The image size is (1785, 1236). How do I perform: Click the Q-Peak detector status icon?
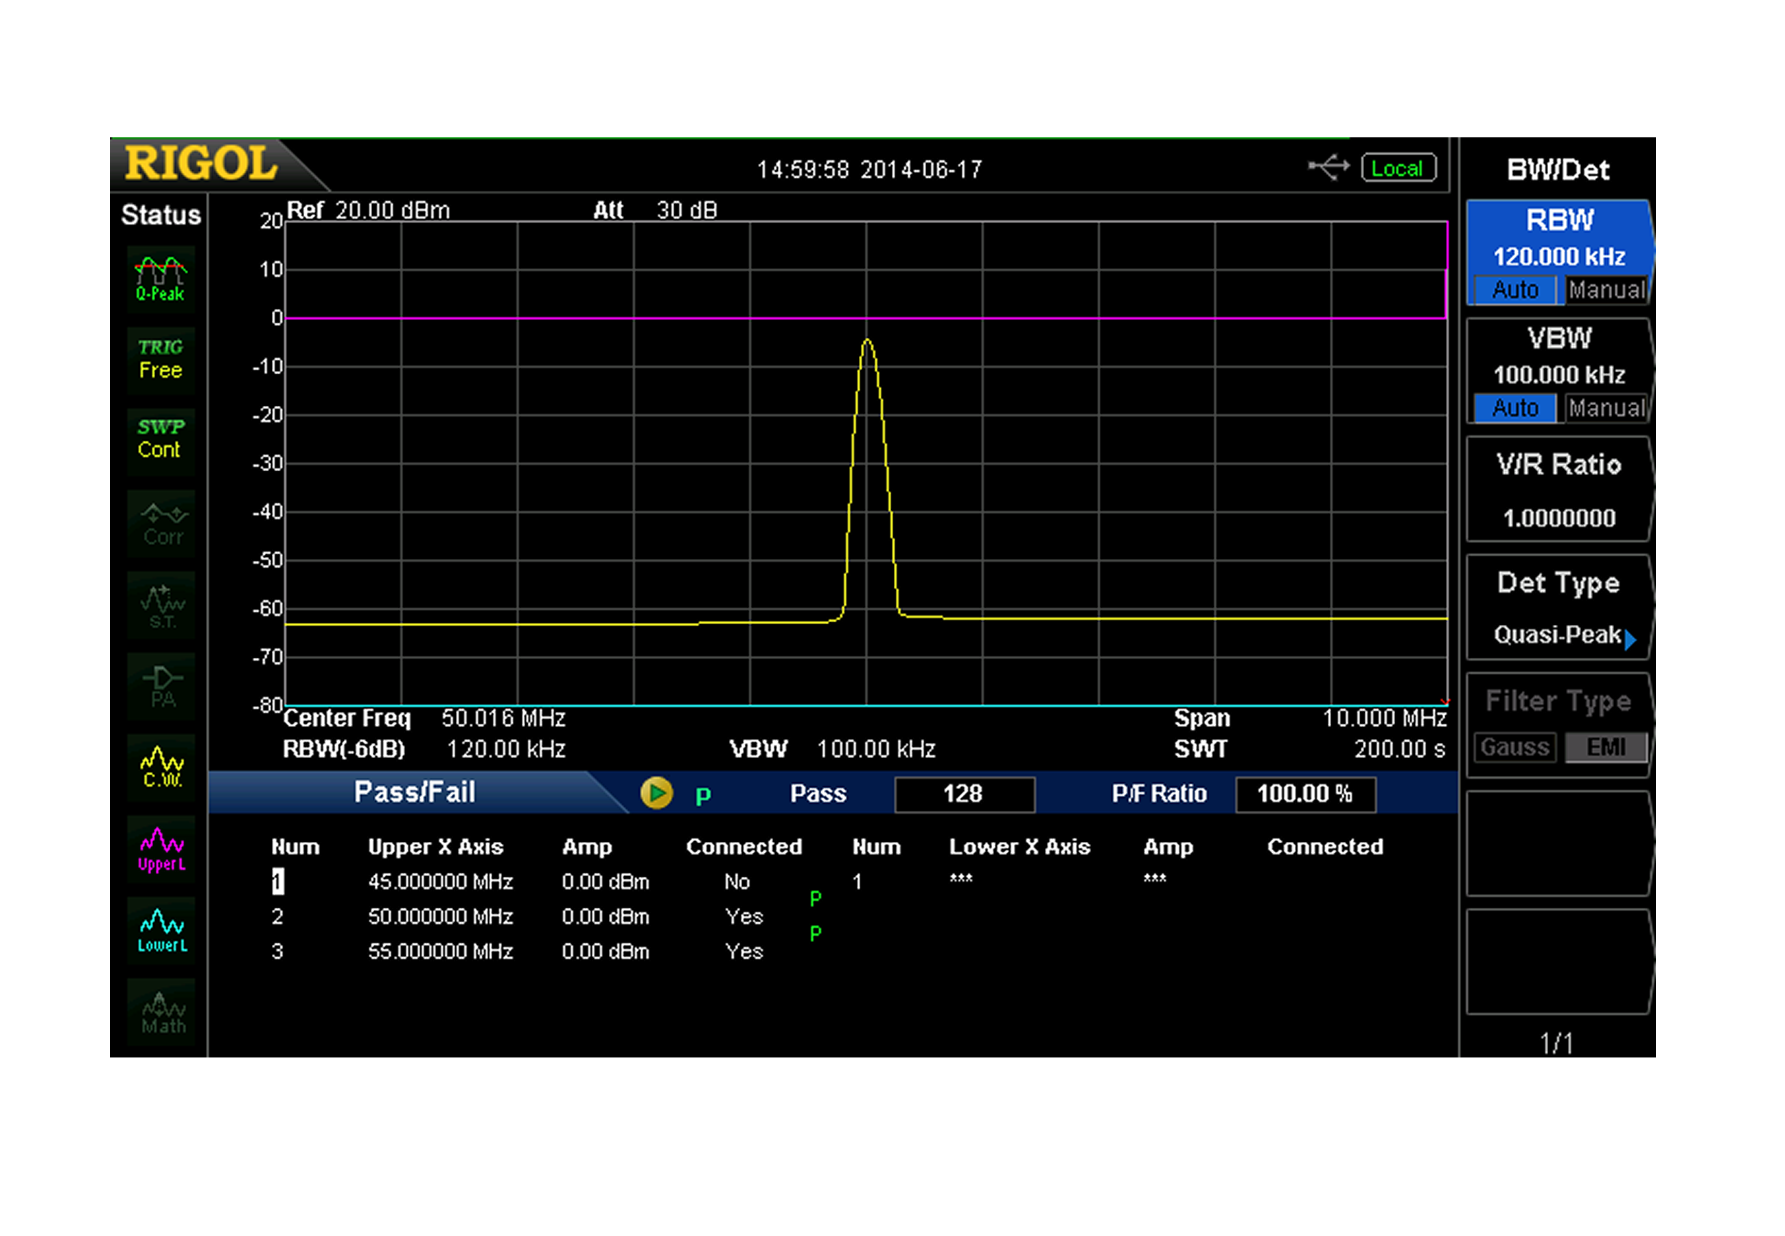coord(160,279)
